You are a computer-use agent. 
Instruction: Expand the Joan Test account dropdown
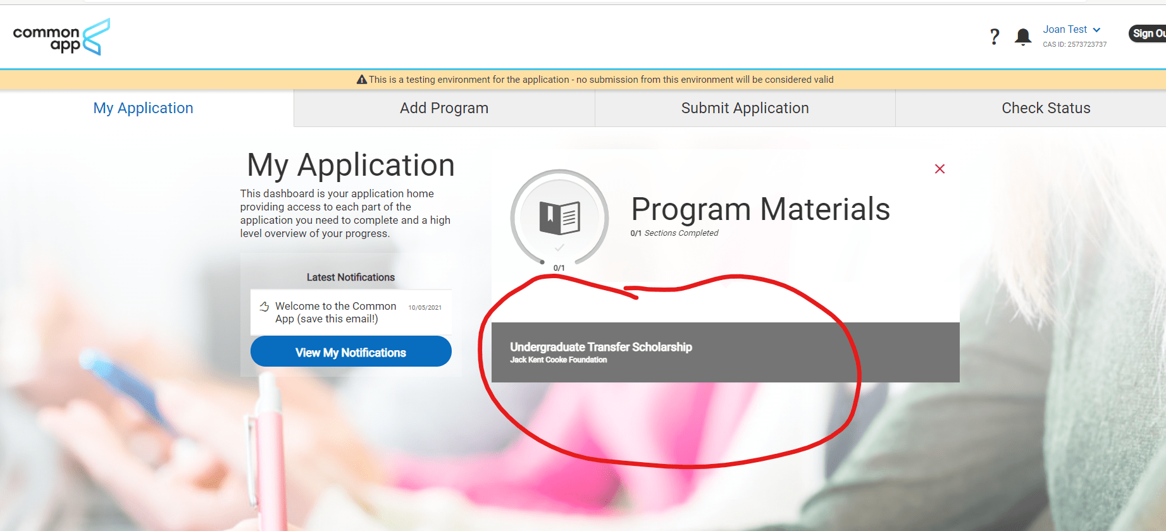coord(1072,30)
